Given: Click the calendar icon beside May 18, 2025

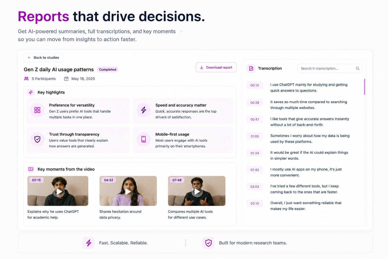Looking at the screenshot, I should (x=66, y=79).
